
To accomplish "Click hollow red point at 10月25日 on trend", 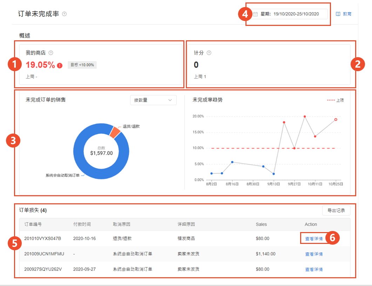I will pos(336,120).
